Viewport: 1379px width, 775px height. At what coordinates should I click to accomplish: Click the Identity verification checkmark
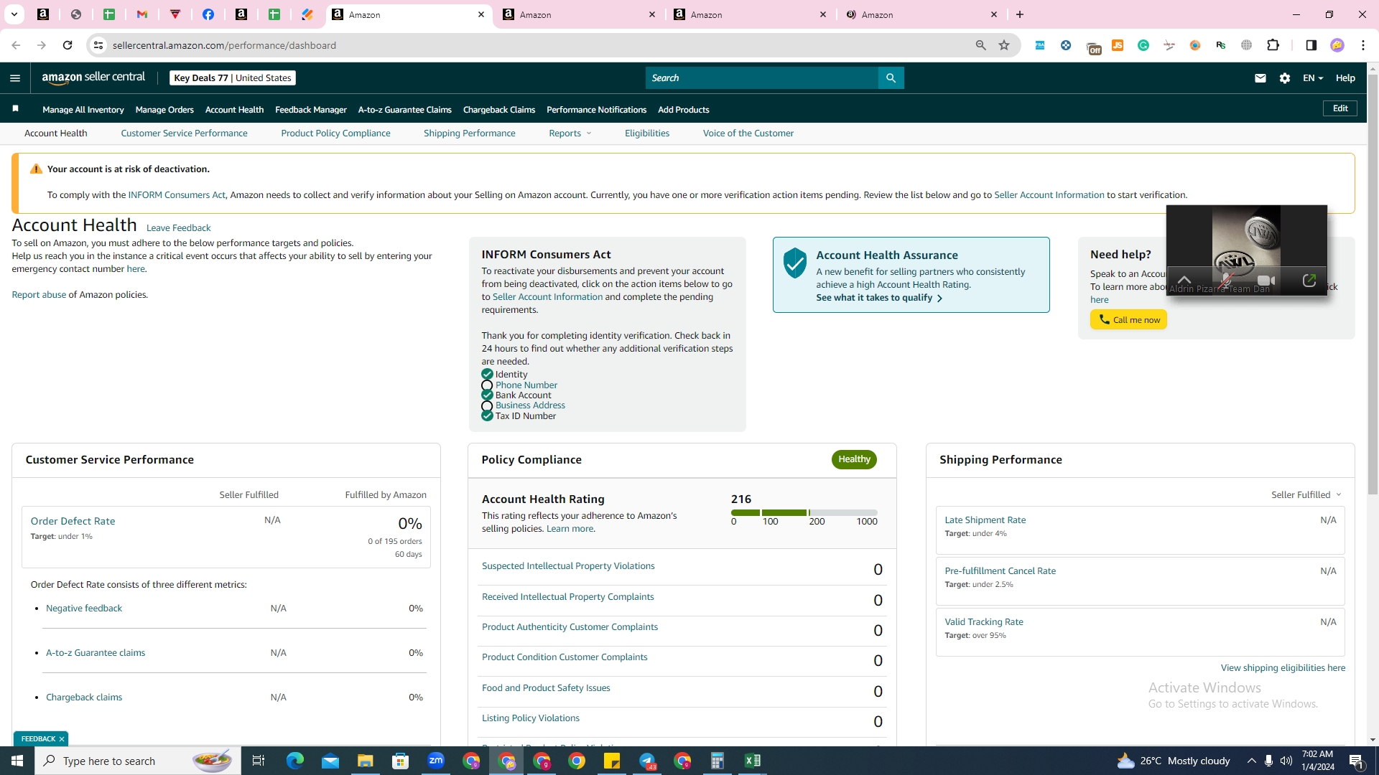[487, 375]
